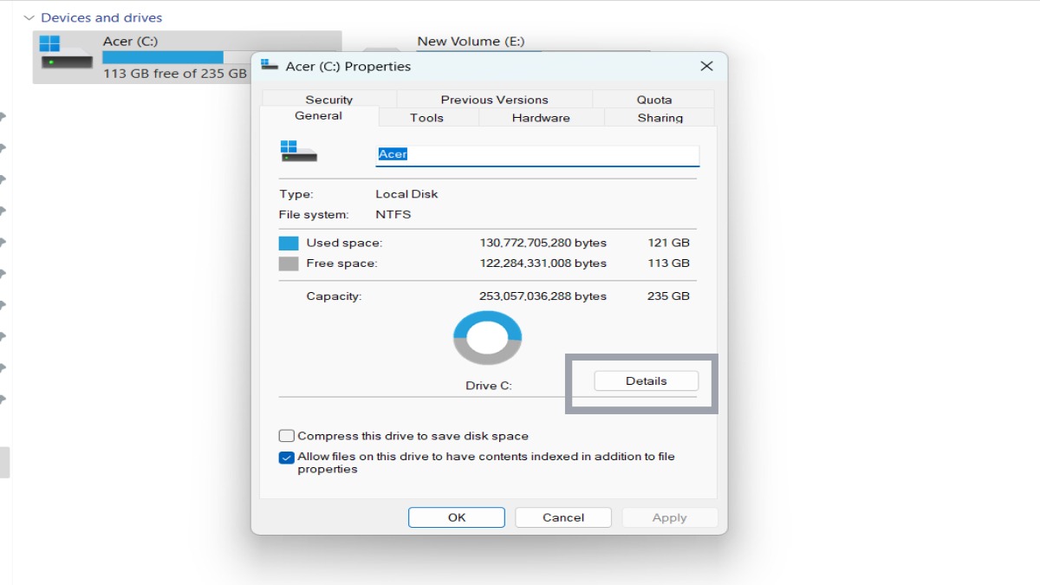Click the "121 GB" used space size
This screenshot has width=1040, height=585.
(x=669, y=243)
